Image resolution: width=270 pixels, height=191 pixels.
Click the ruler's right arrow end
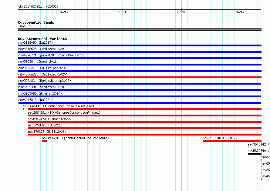click(x=261, y=9)
